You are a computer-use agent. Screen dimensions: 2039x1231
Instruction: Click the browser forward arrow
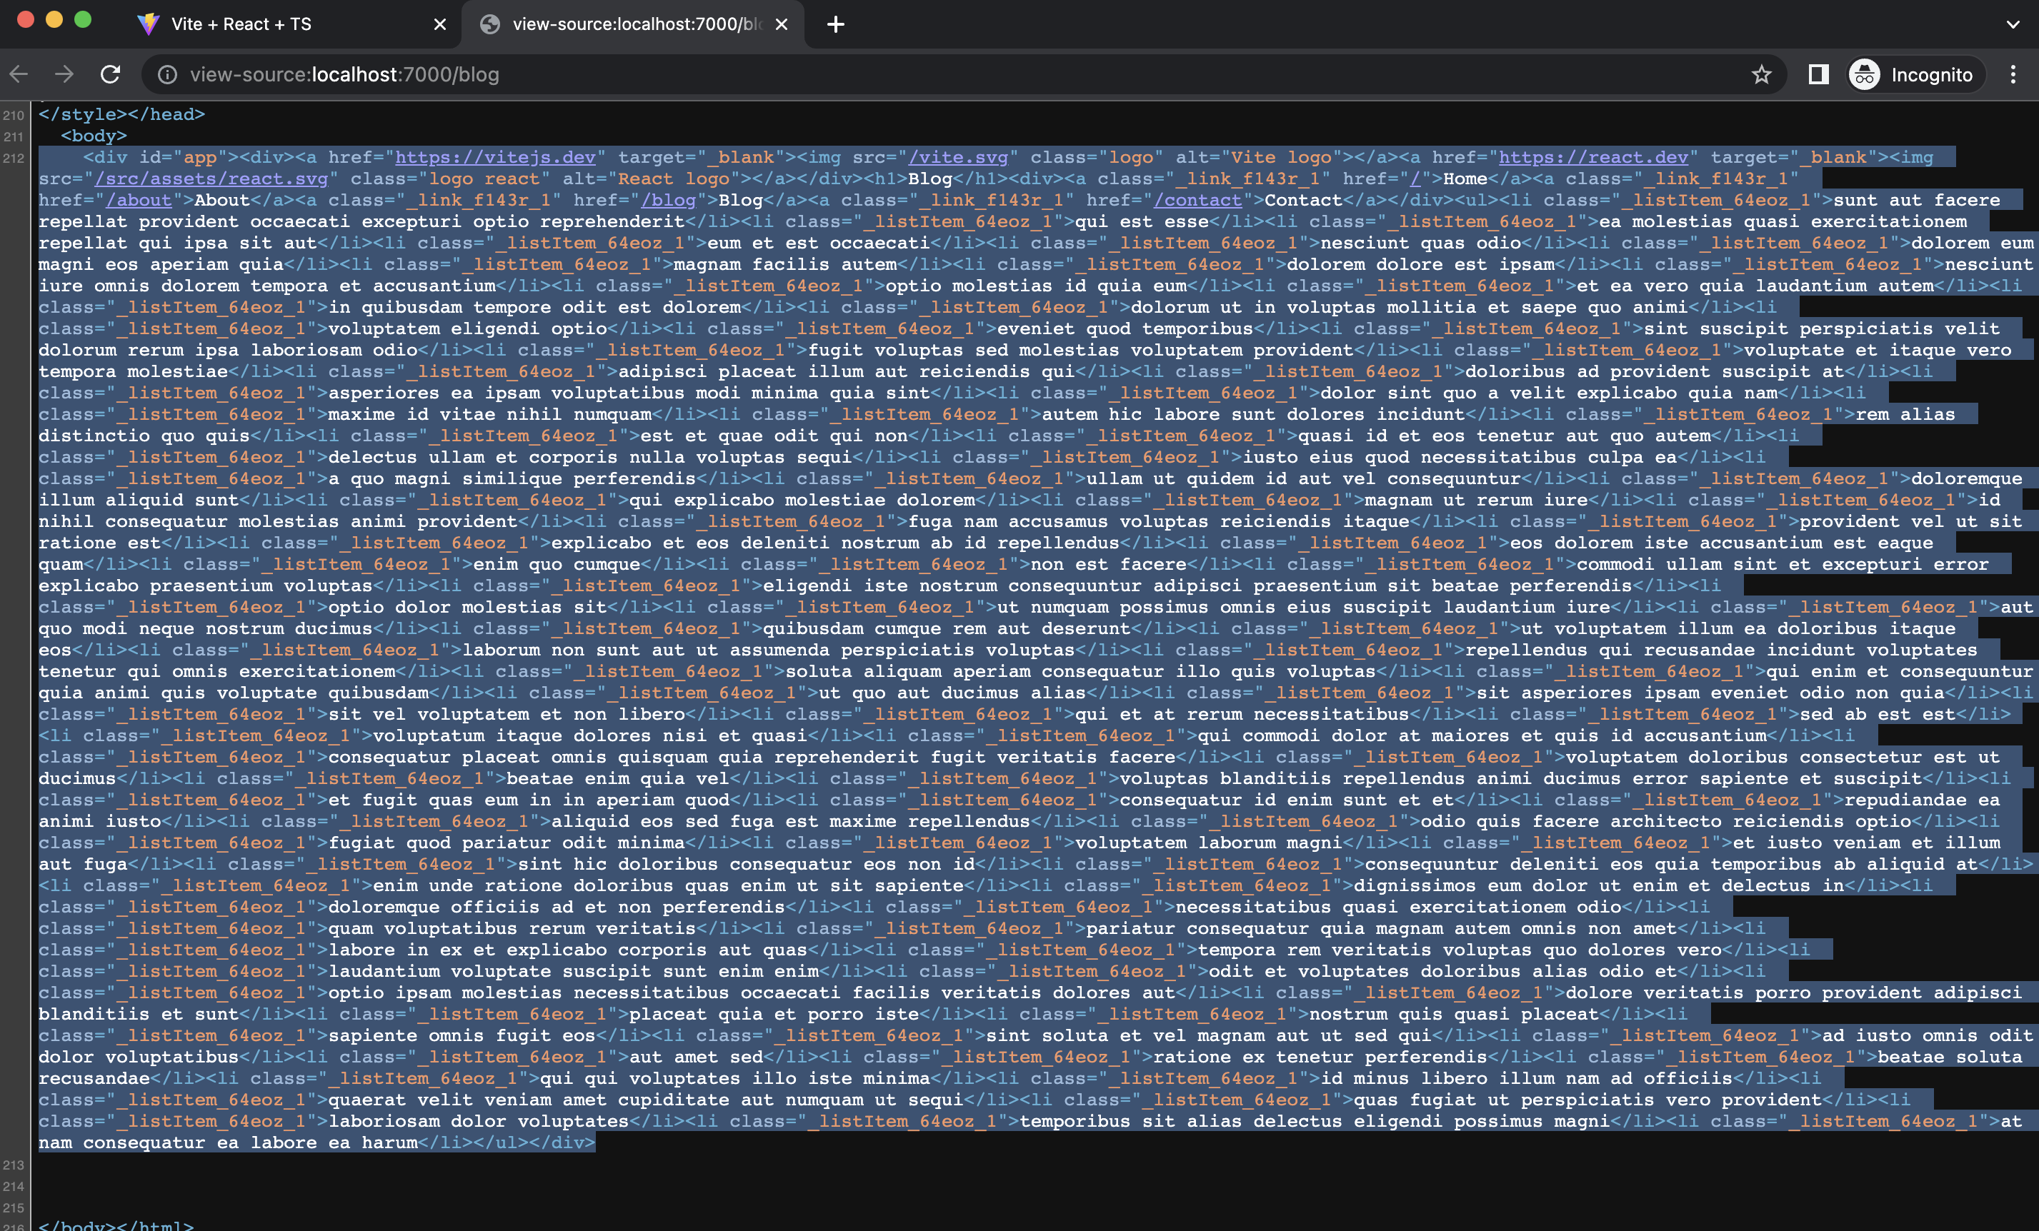click(x=64, y=74)
